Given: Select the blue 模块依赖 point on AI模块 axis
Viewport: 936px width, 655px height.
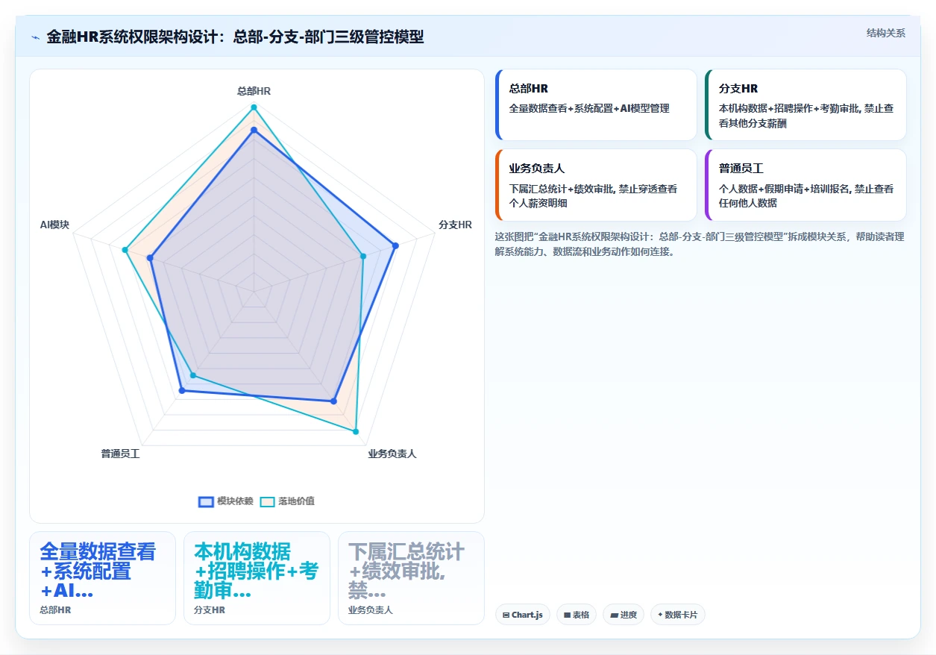Looking at the screenshot, I should tap(150, 258).
